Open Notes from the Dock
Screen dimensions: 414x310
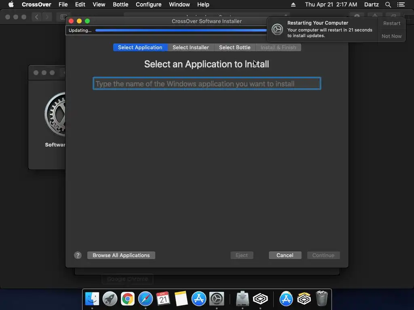pyautogui.click(x=181, y=299)
